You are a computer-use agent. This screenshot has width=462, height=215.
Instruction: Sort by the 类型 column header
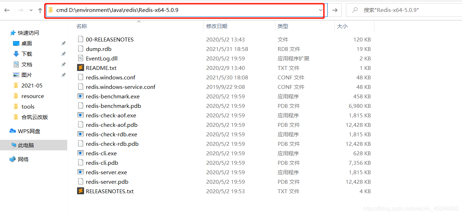(x=283, y=26)
